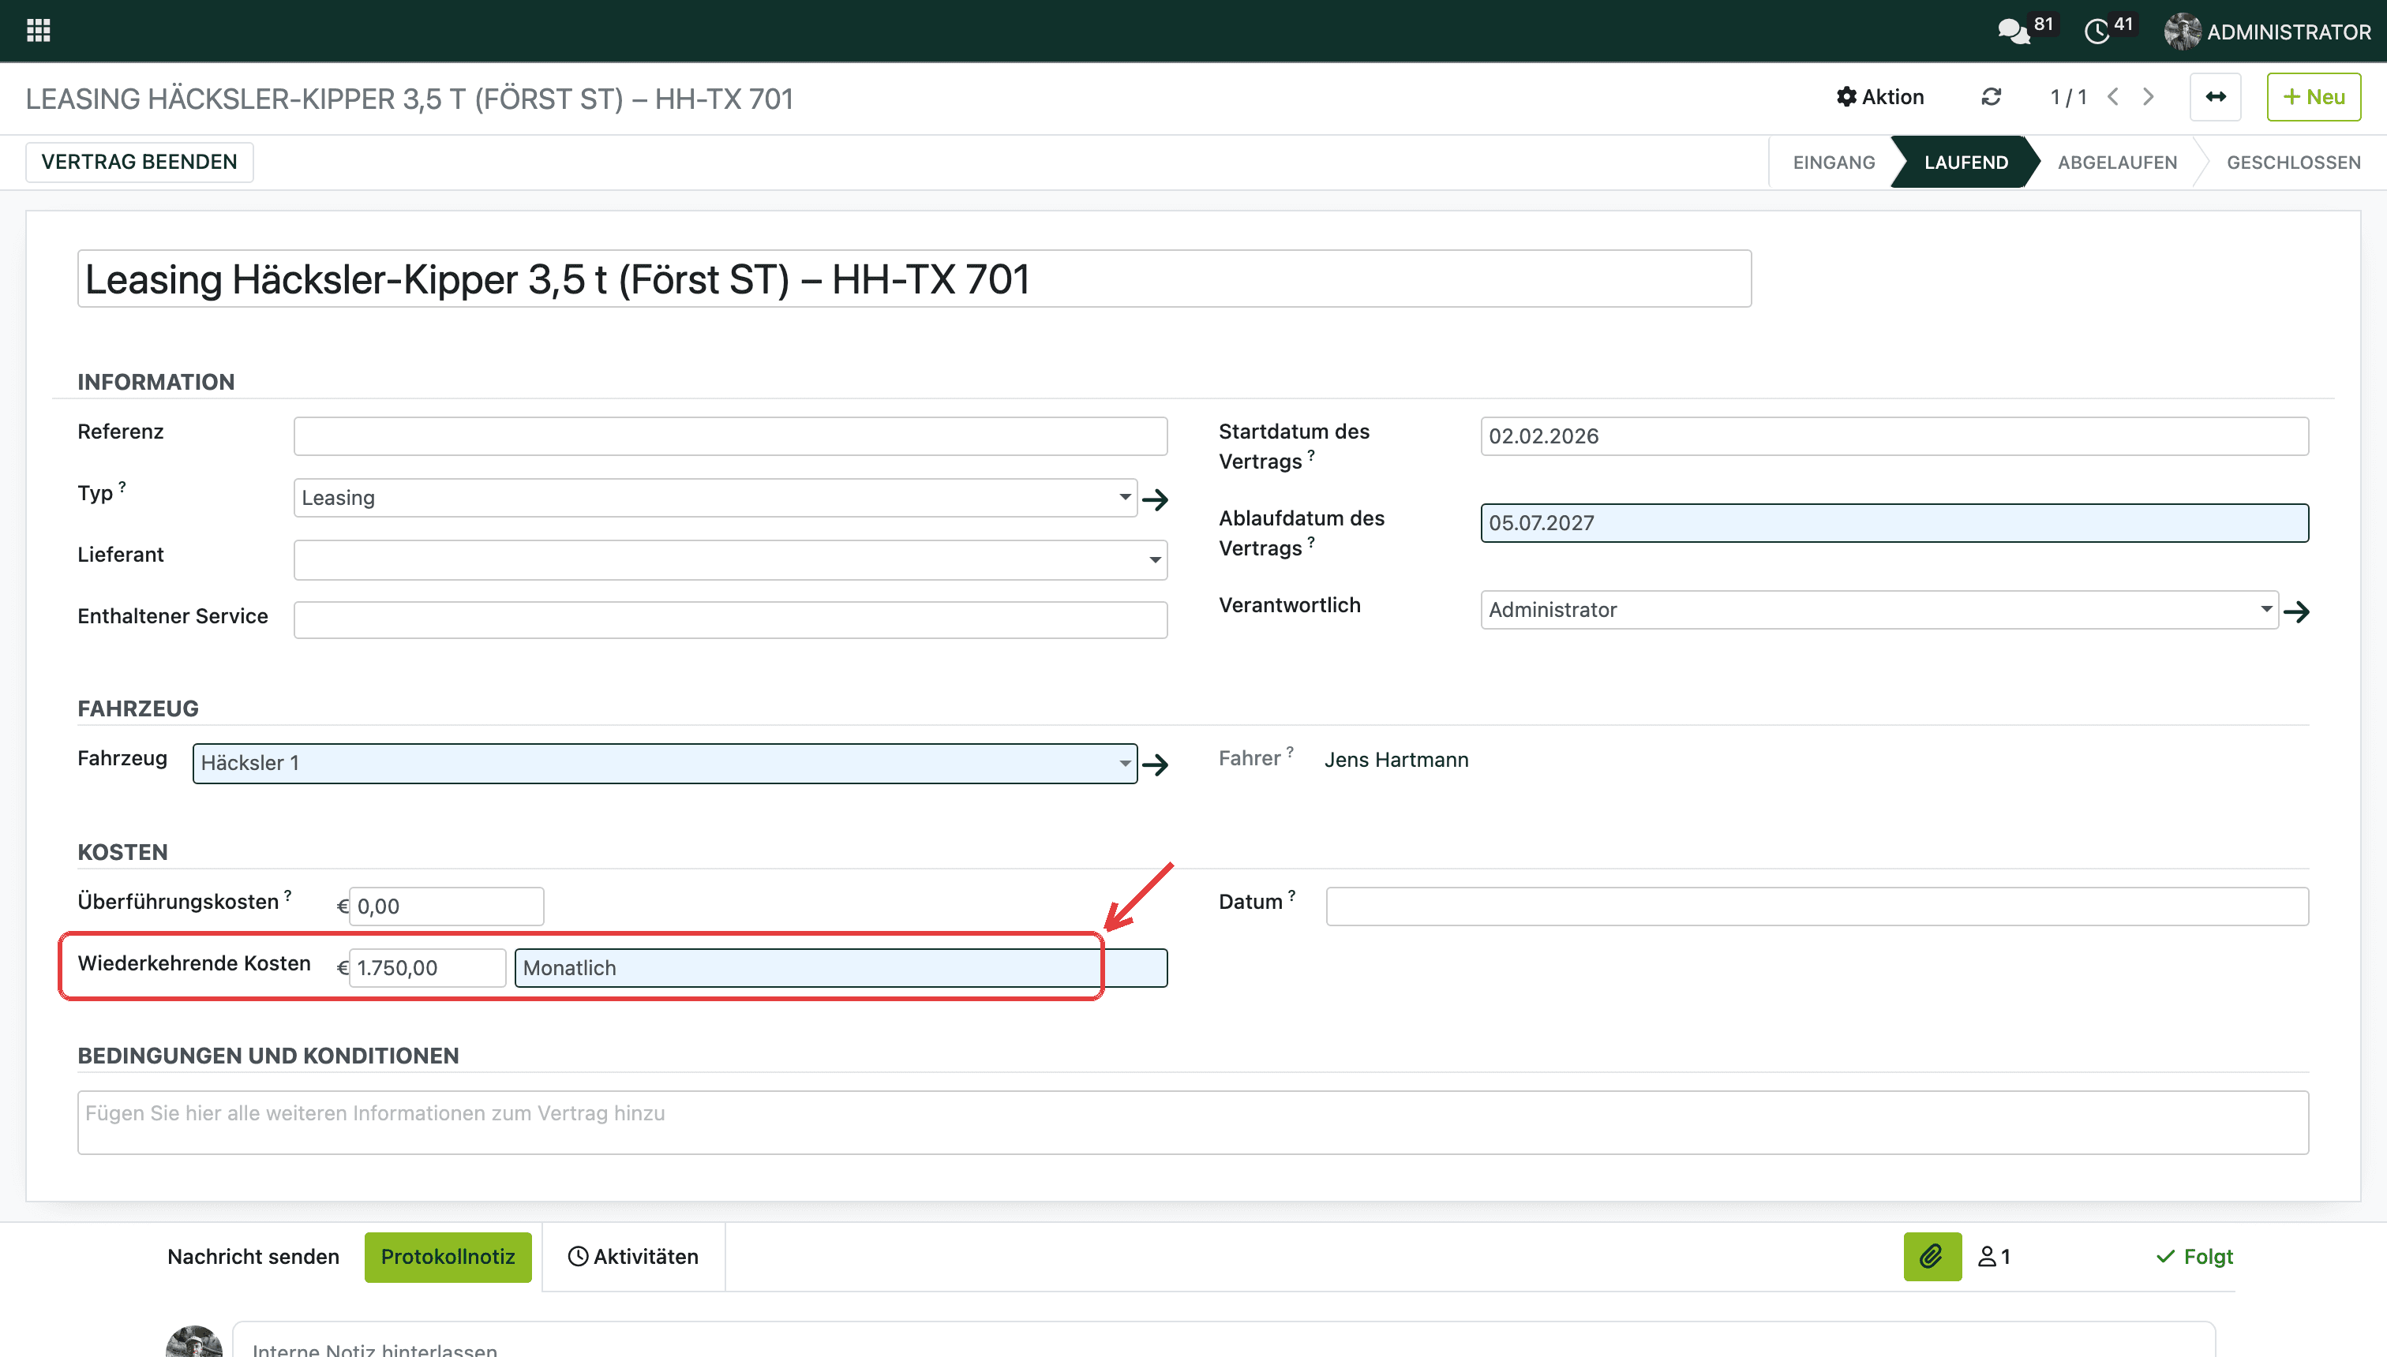Open the Monatlich frequency selector
Viewport: 2387px width, 1357px height.
[x=840, y=967]
